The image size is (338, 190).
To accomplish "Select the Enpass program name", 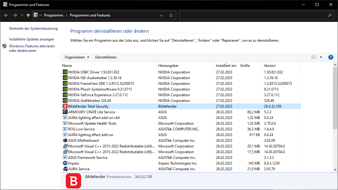I will point(74,163).
